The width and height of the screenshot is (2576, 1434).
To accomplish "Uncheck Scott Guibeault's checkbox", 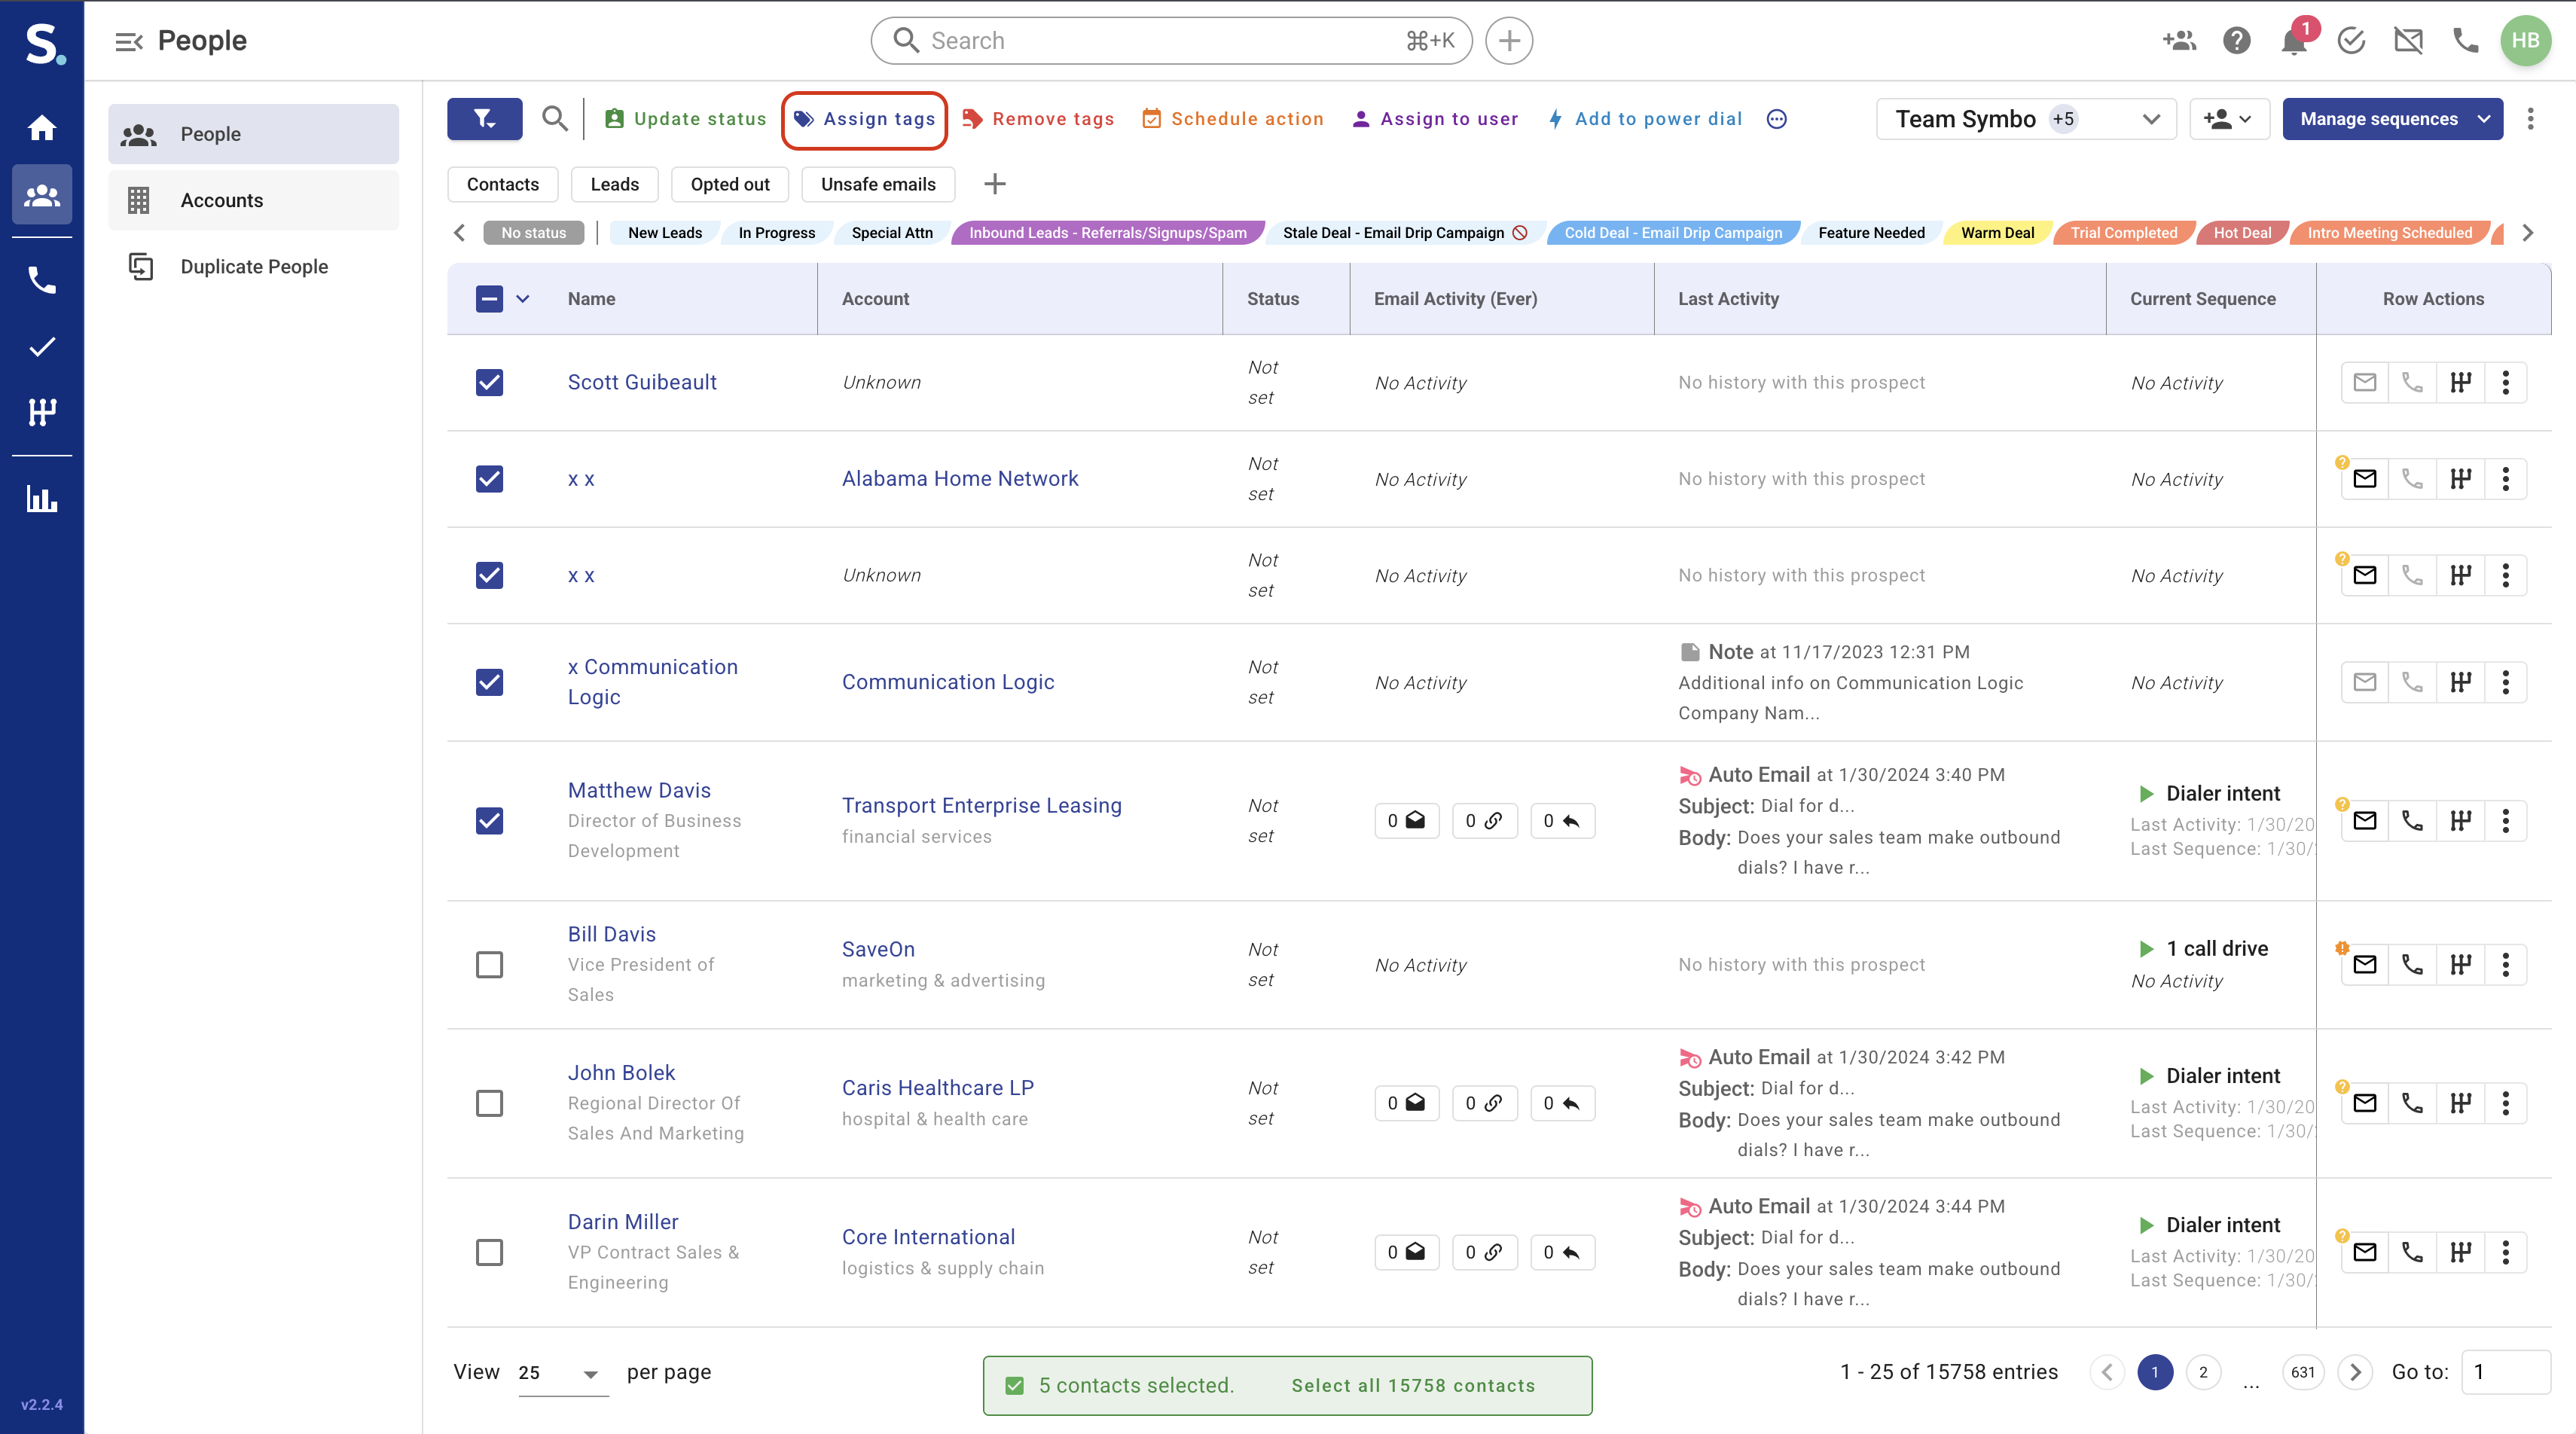I will click(489, 382).
